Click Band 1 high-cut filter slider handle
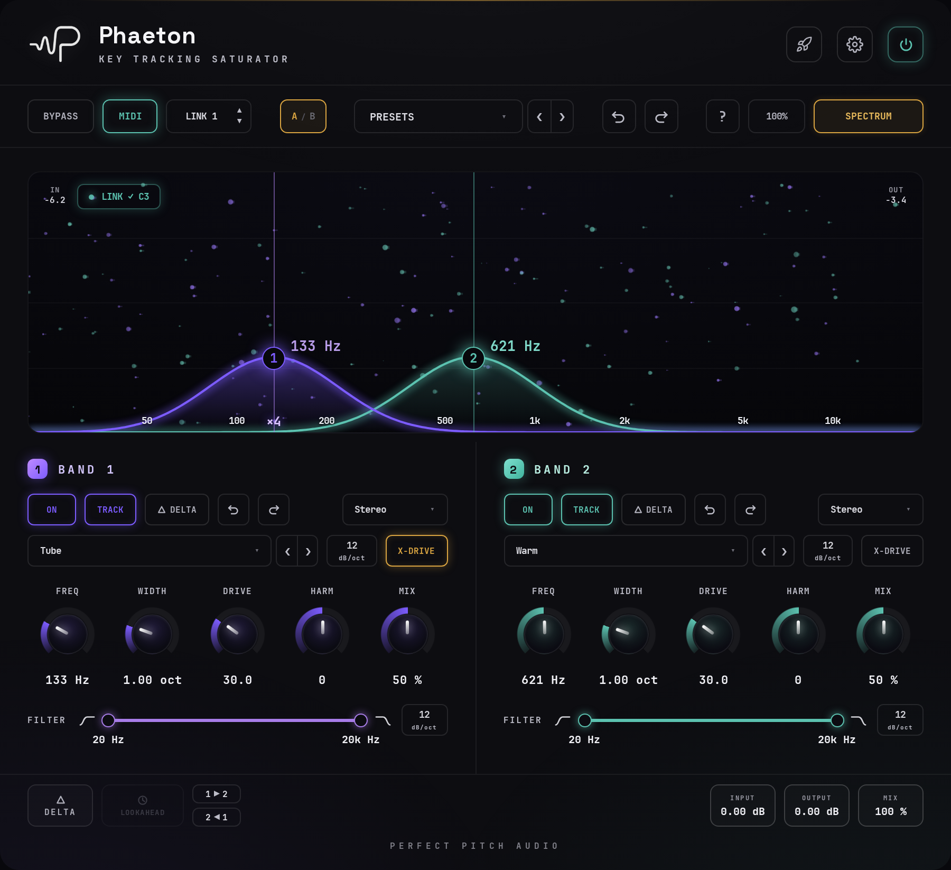 361,720
